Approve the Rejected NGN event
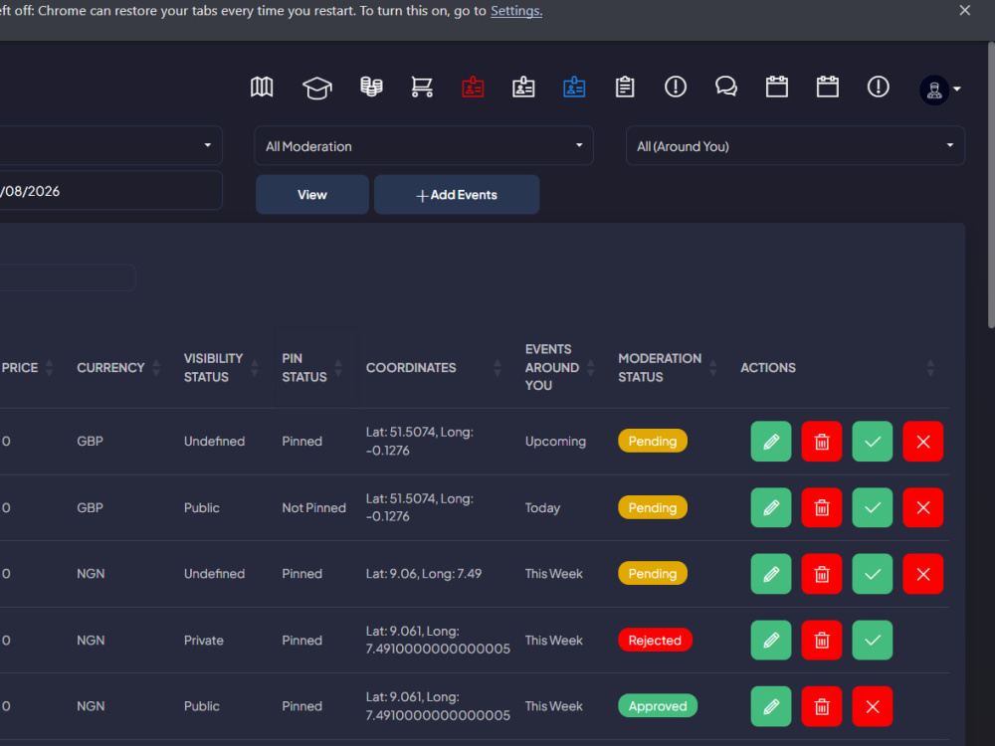 873,640
